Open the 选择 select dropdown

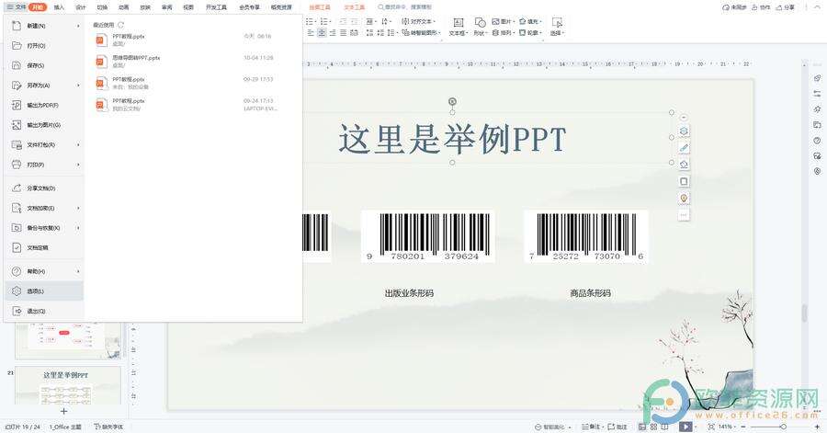557,27
